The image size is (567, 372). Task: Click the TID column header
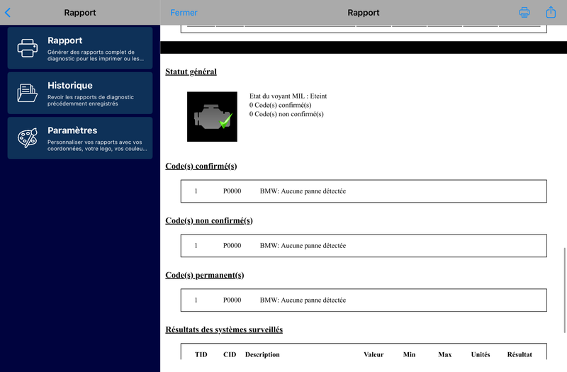pos(201,355)
